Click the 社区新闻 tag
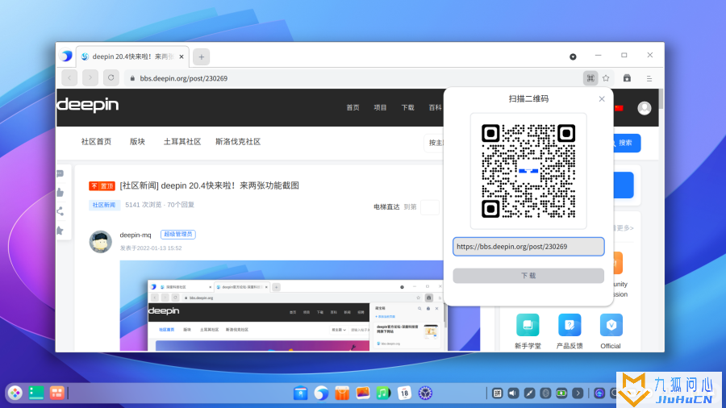726x408 pixels. click(x=104, y=205)
